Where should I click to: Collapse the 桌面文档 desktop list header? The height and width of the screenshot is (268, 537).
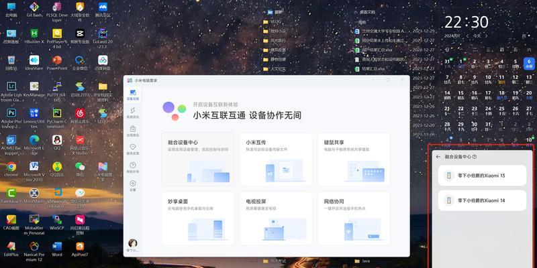(356, 12)
